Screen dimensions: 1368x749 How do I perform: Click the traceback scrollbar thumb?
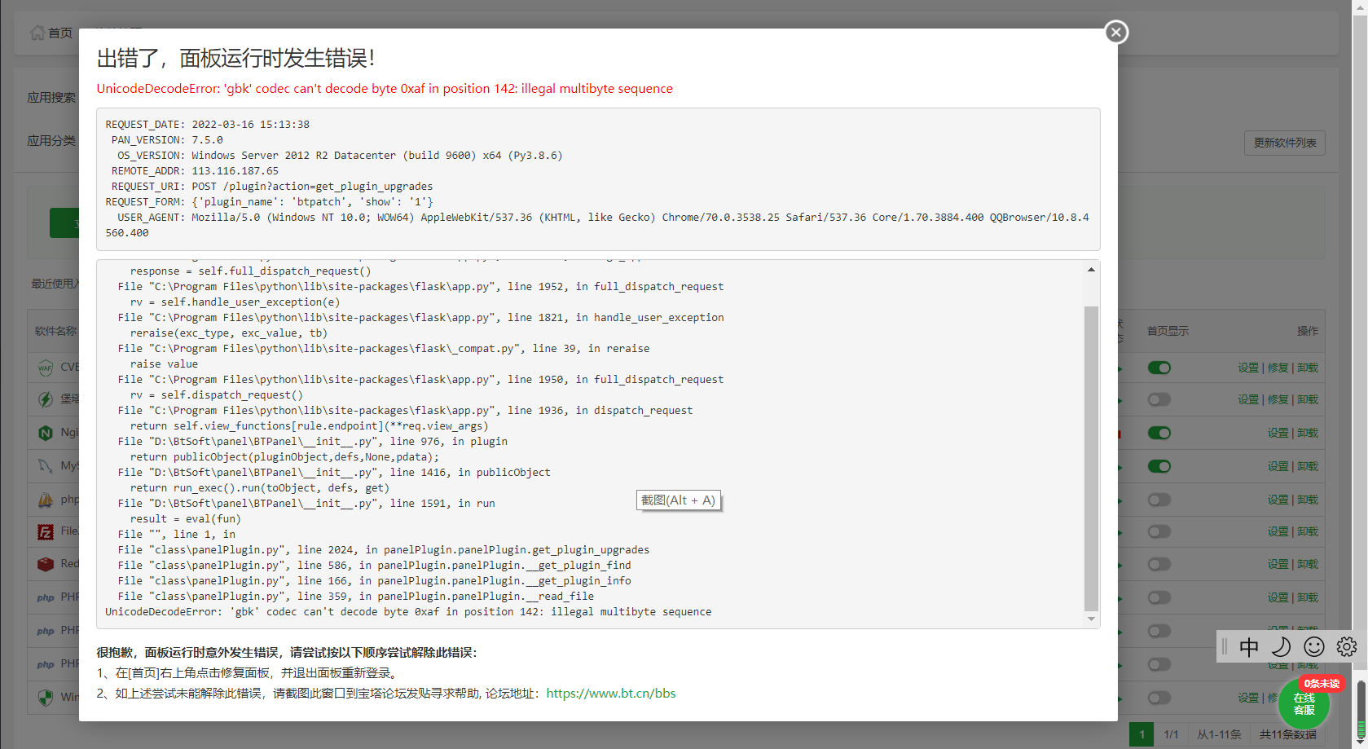1091,458
